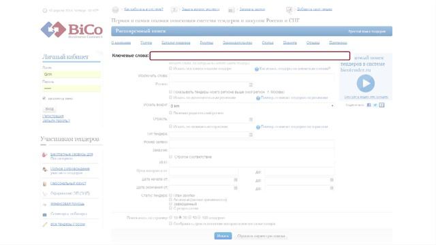This screenshot has width=436, height=245.
Task: Click the exclude words input field
Action: pos(251,77)
